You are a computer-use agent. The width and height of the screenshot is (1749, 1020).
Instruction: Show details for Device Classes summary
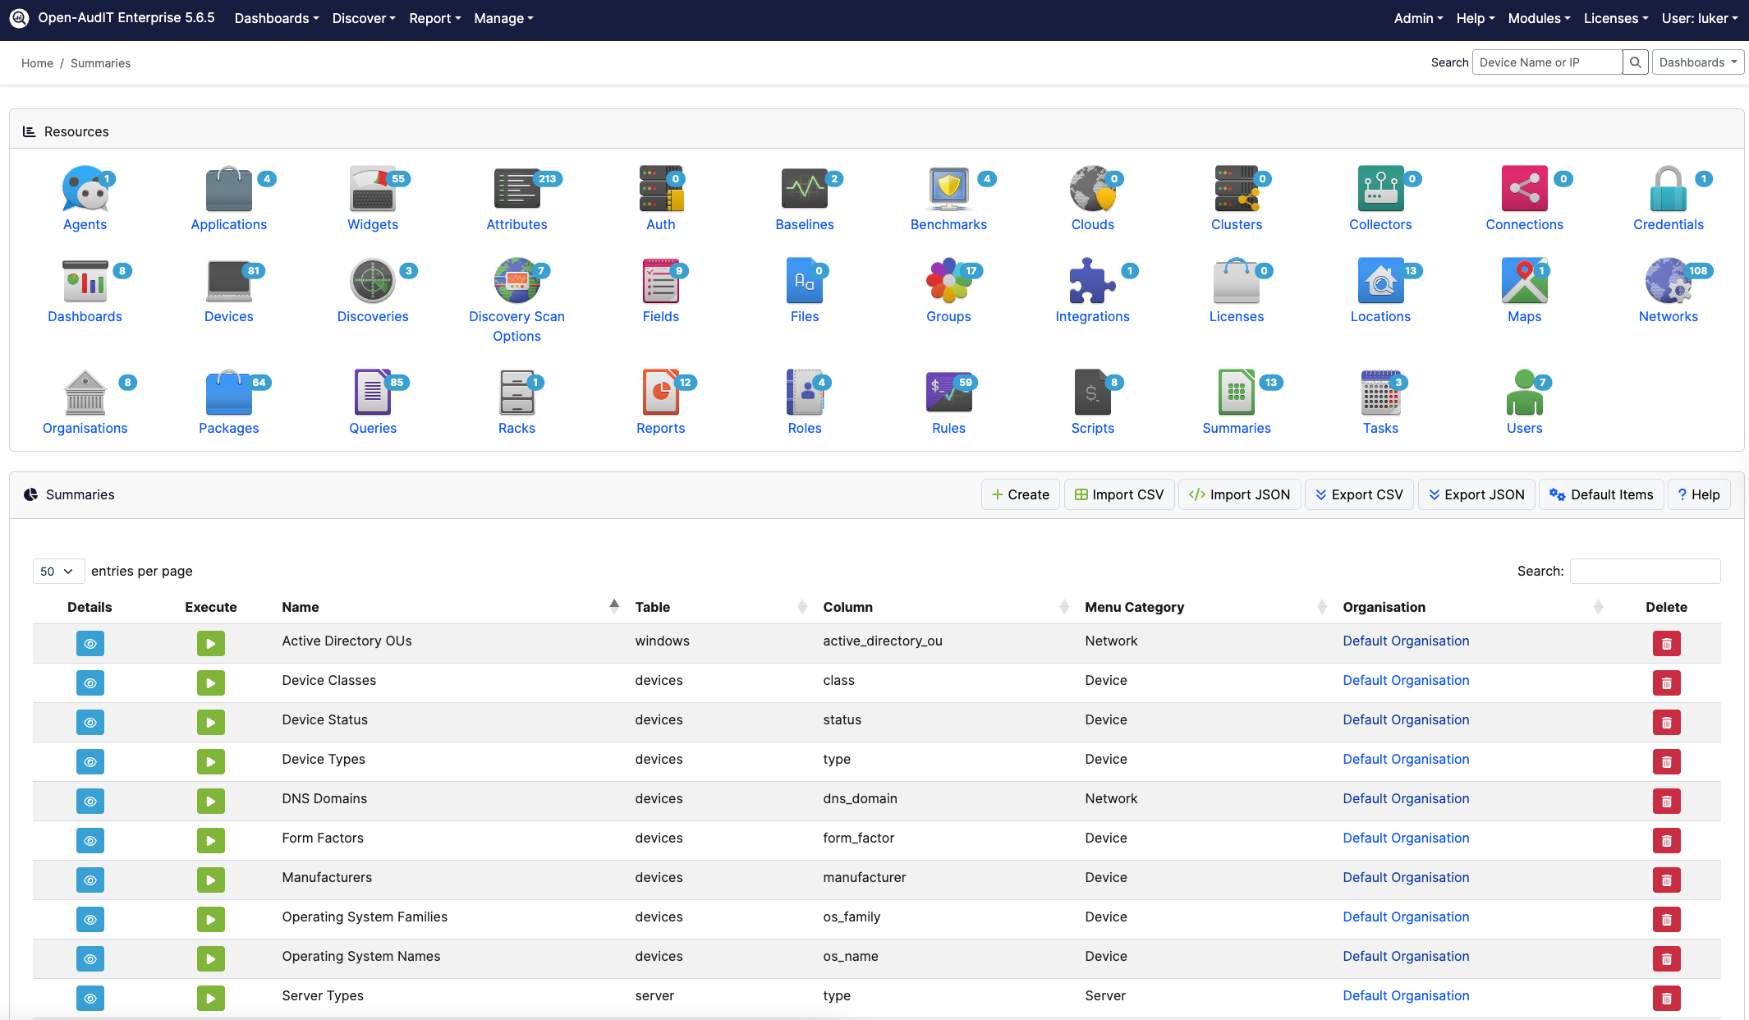[x=90, y=682]
